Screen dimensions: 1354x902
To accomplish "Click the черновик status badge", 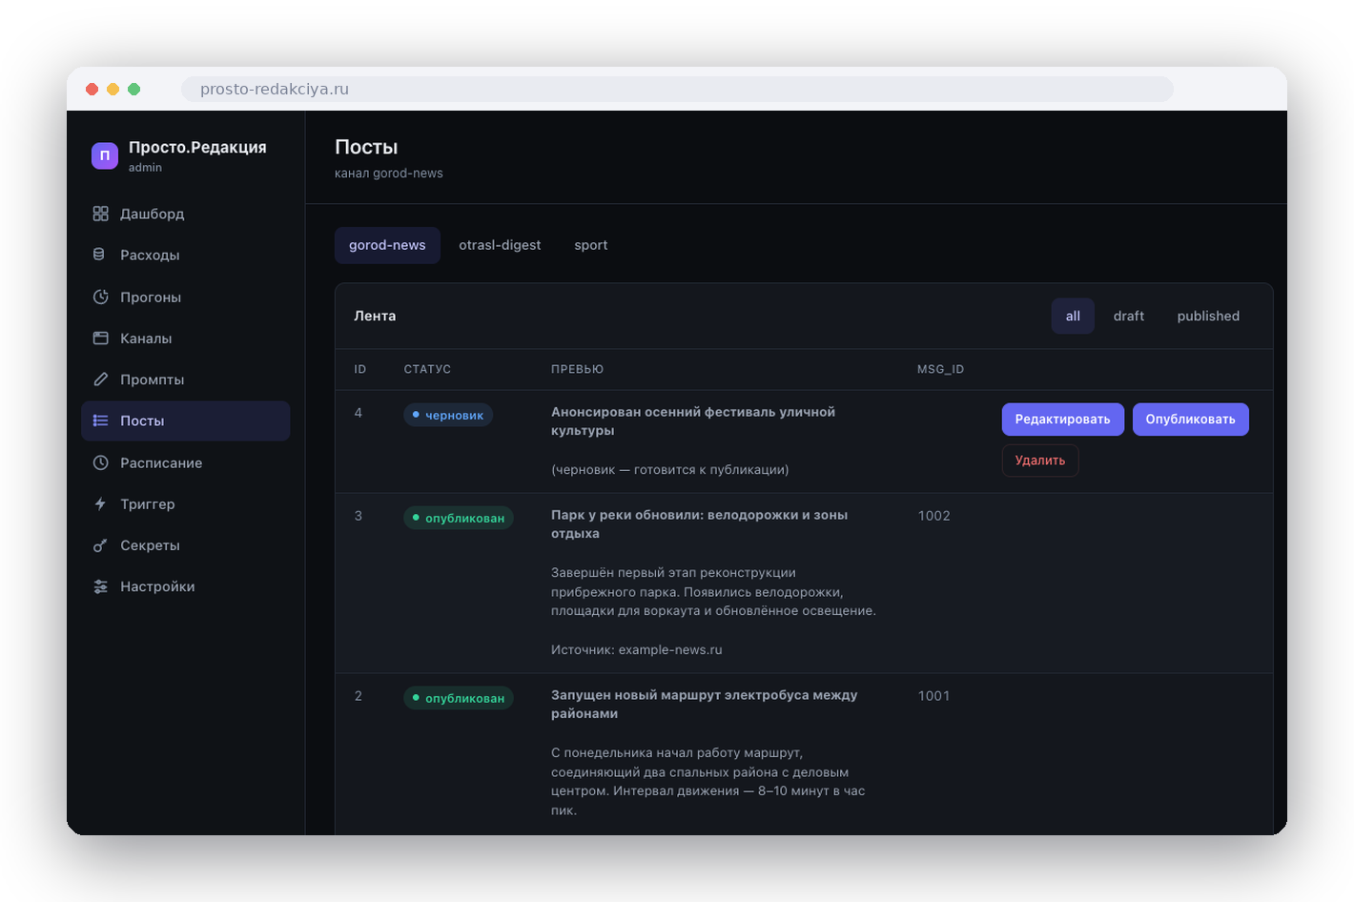I will click(x=448, y=415).
